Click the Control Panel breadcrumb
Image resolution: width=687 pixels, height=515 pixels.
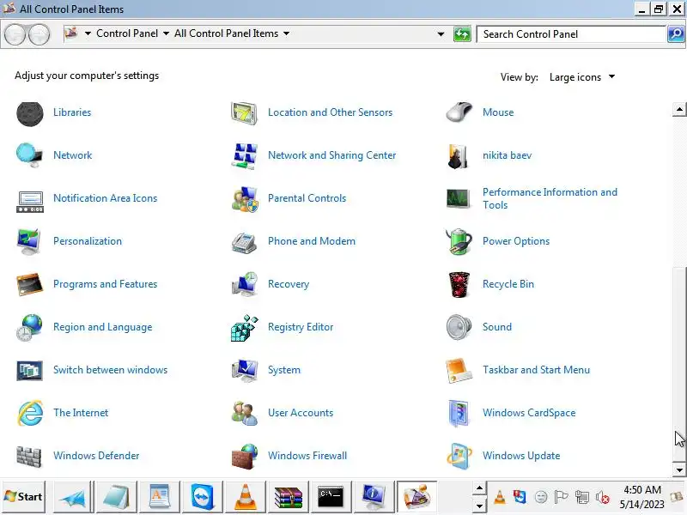(127, 33)
